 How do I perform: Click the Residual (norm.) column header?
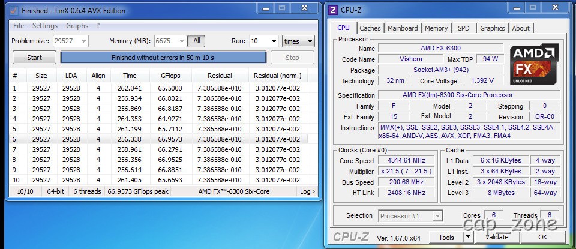click(x=277, y=76)
